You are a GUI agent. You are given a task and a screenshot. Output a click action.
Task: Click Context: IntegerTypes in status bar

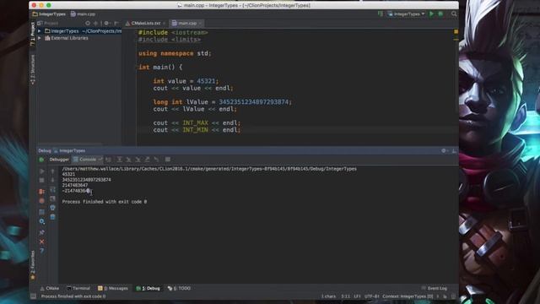(408, 296)
